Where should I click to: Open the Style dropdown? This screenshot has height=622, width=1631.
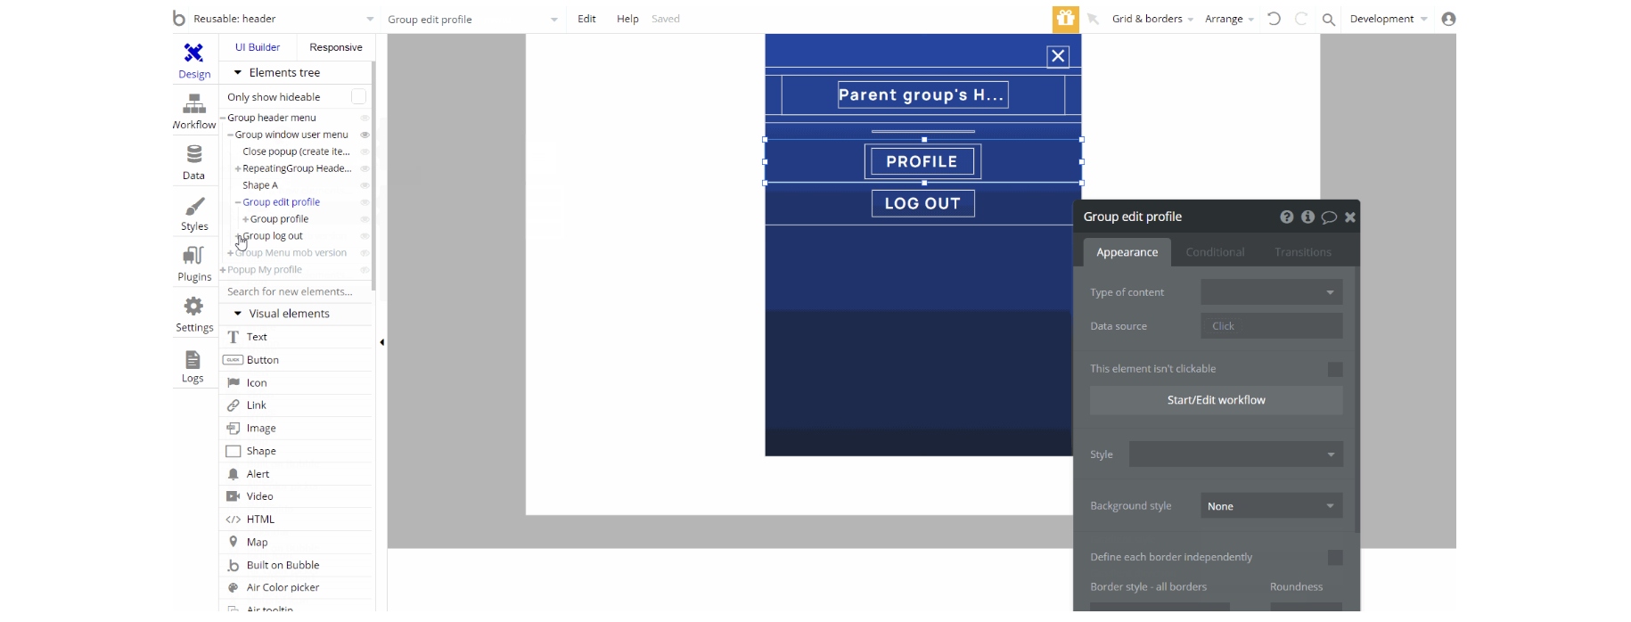point(1236,454)
